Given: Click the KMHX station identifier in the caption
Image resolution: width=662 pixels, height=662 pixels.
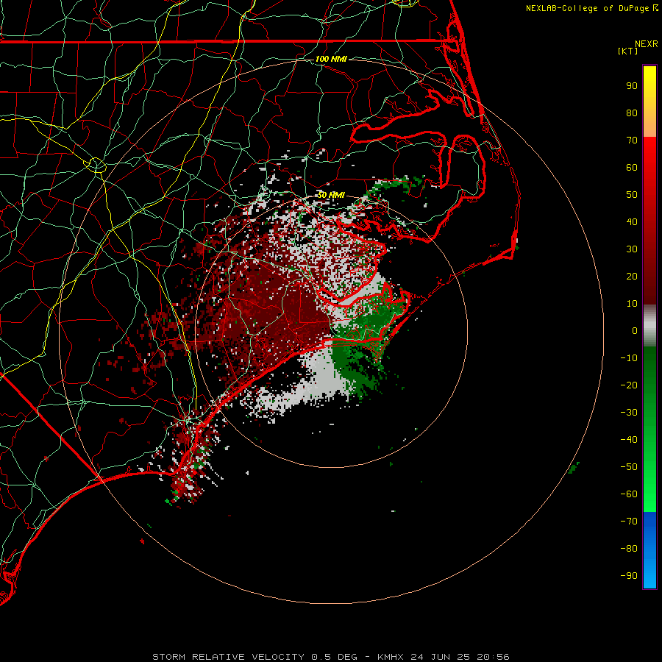Looking at the screenshot, I should point(391,657).
